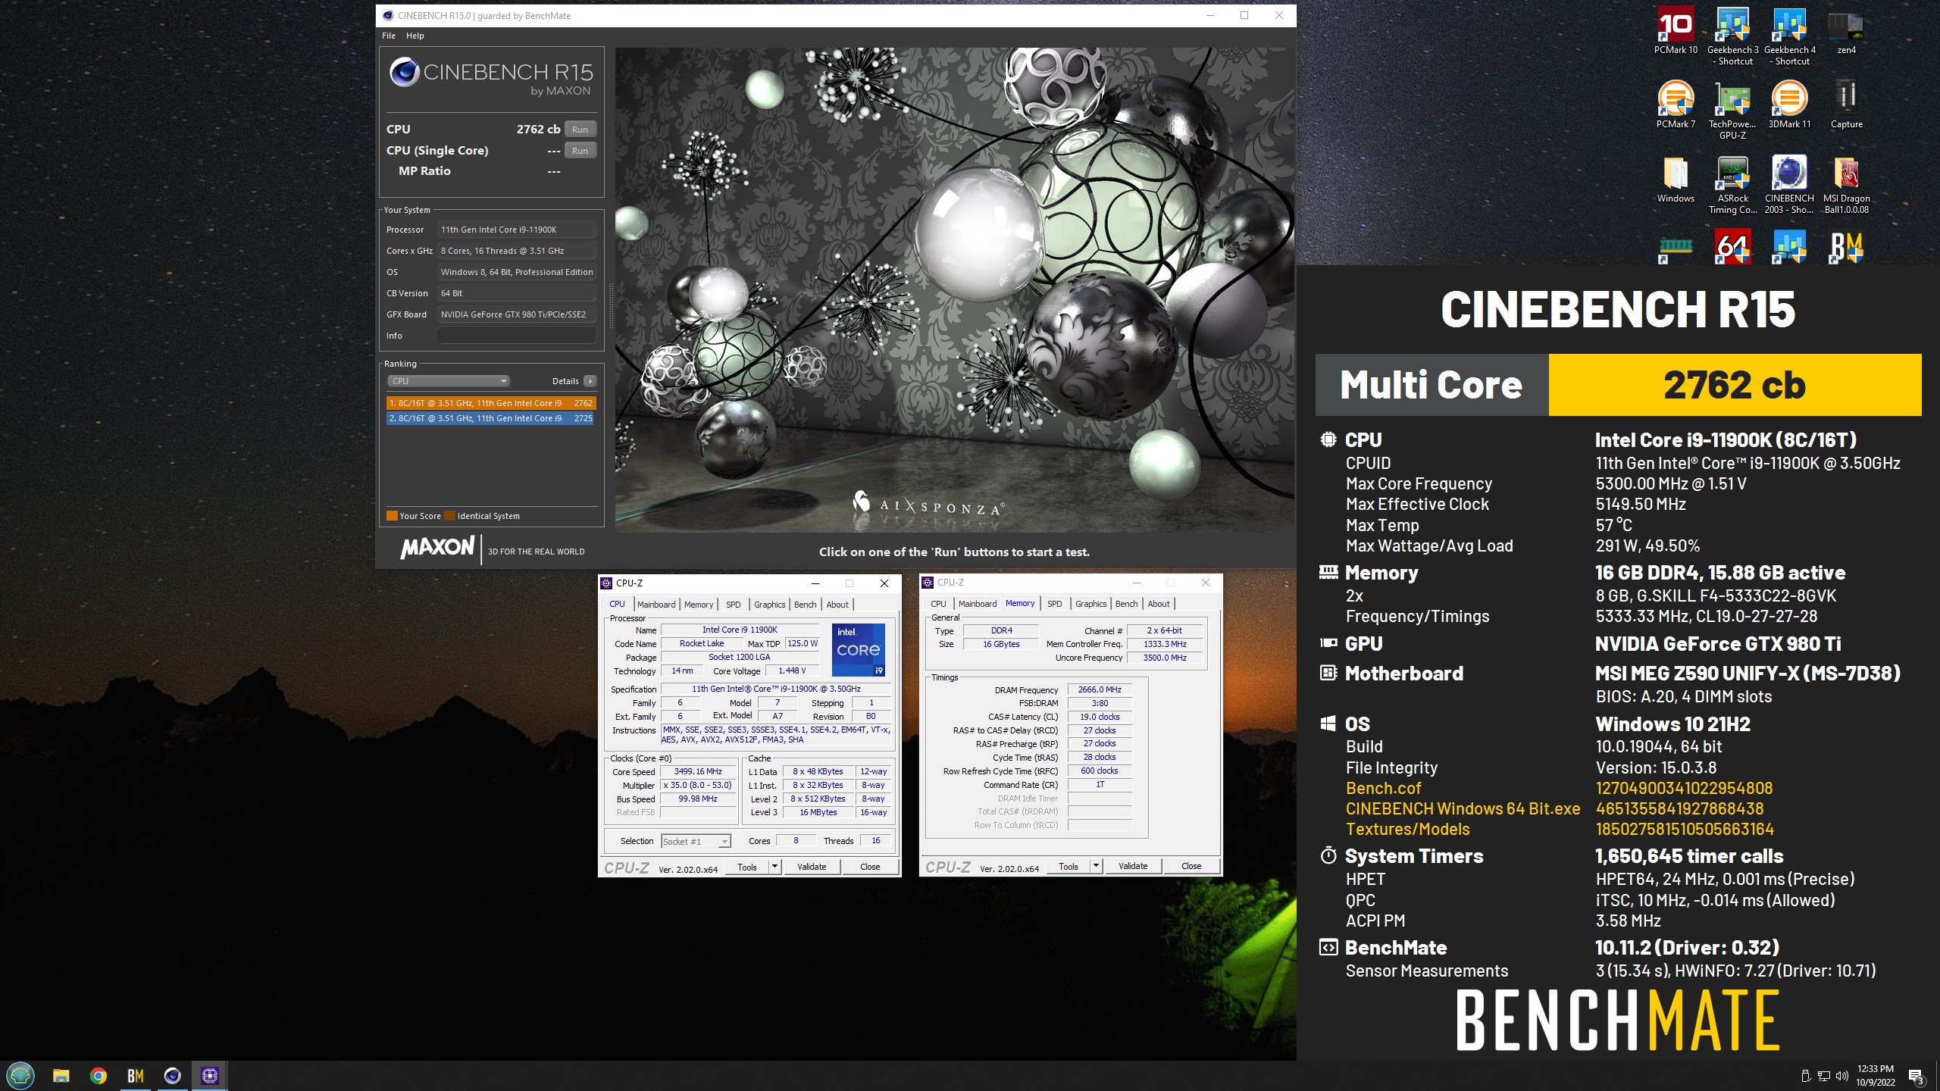Click the Bench.cof file integrity entry

point(1383,788)
